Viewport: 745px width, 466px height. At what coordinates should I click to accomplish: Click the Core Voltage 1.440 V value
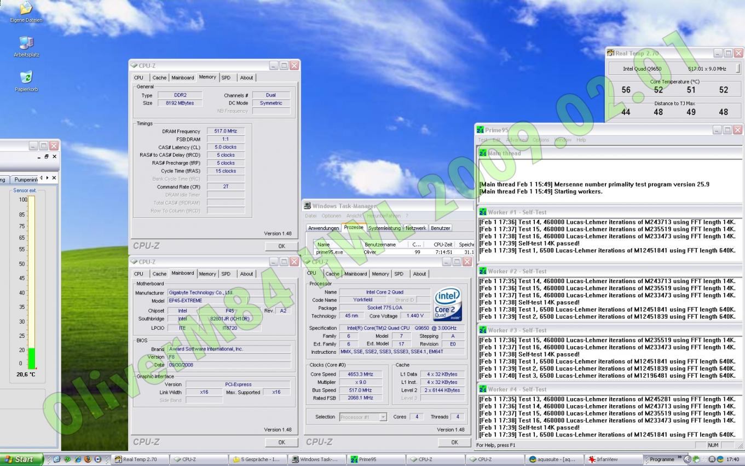[415, 316]
